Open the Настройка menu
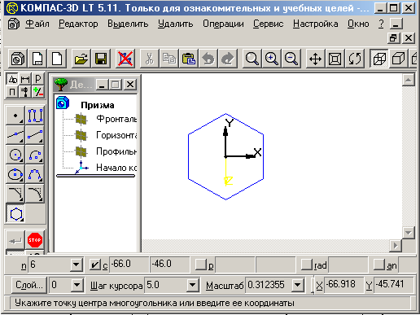The width and height of the screenshot is (420, 315). (316, 24)
